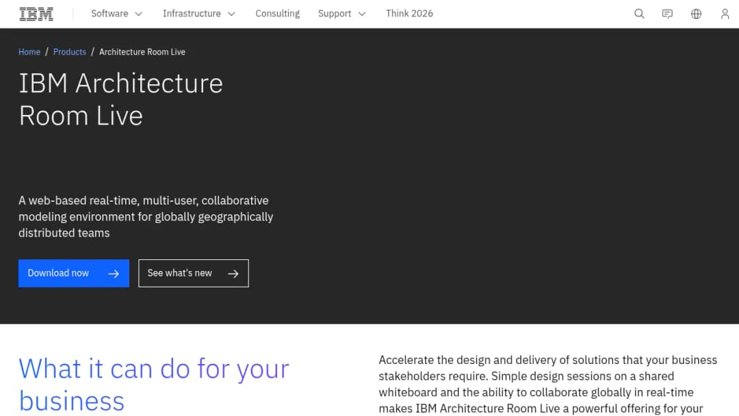Go to Products breadcrumb

coord(70,52)
